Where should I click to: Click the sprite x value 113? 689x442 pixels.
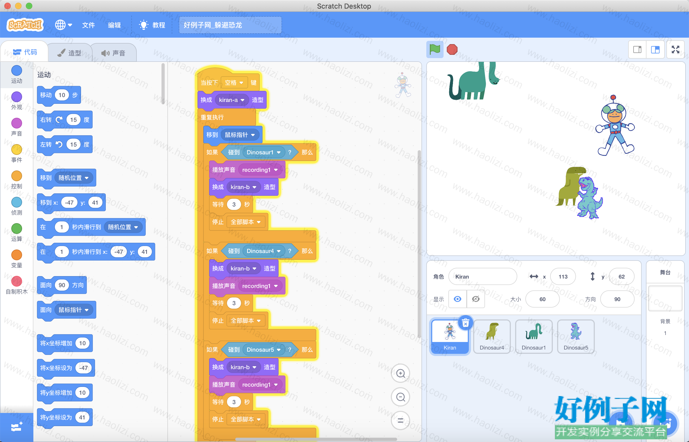point(563,277)
